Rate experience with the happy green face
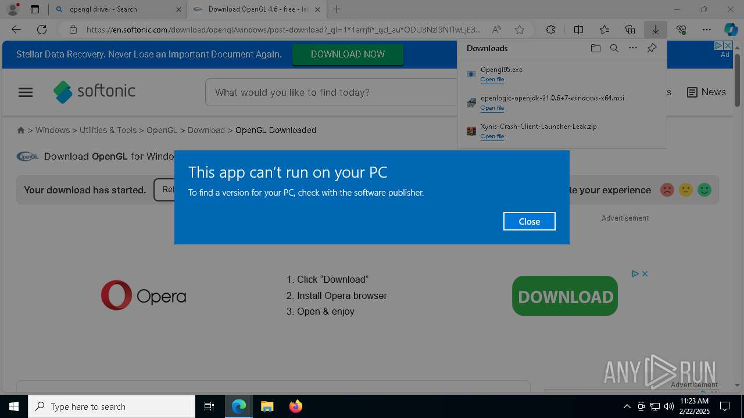 pos(704,190)
